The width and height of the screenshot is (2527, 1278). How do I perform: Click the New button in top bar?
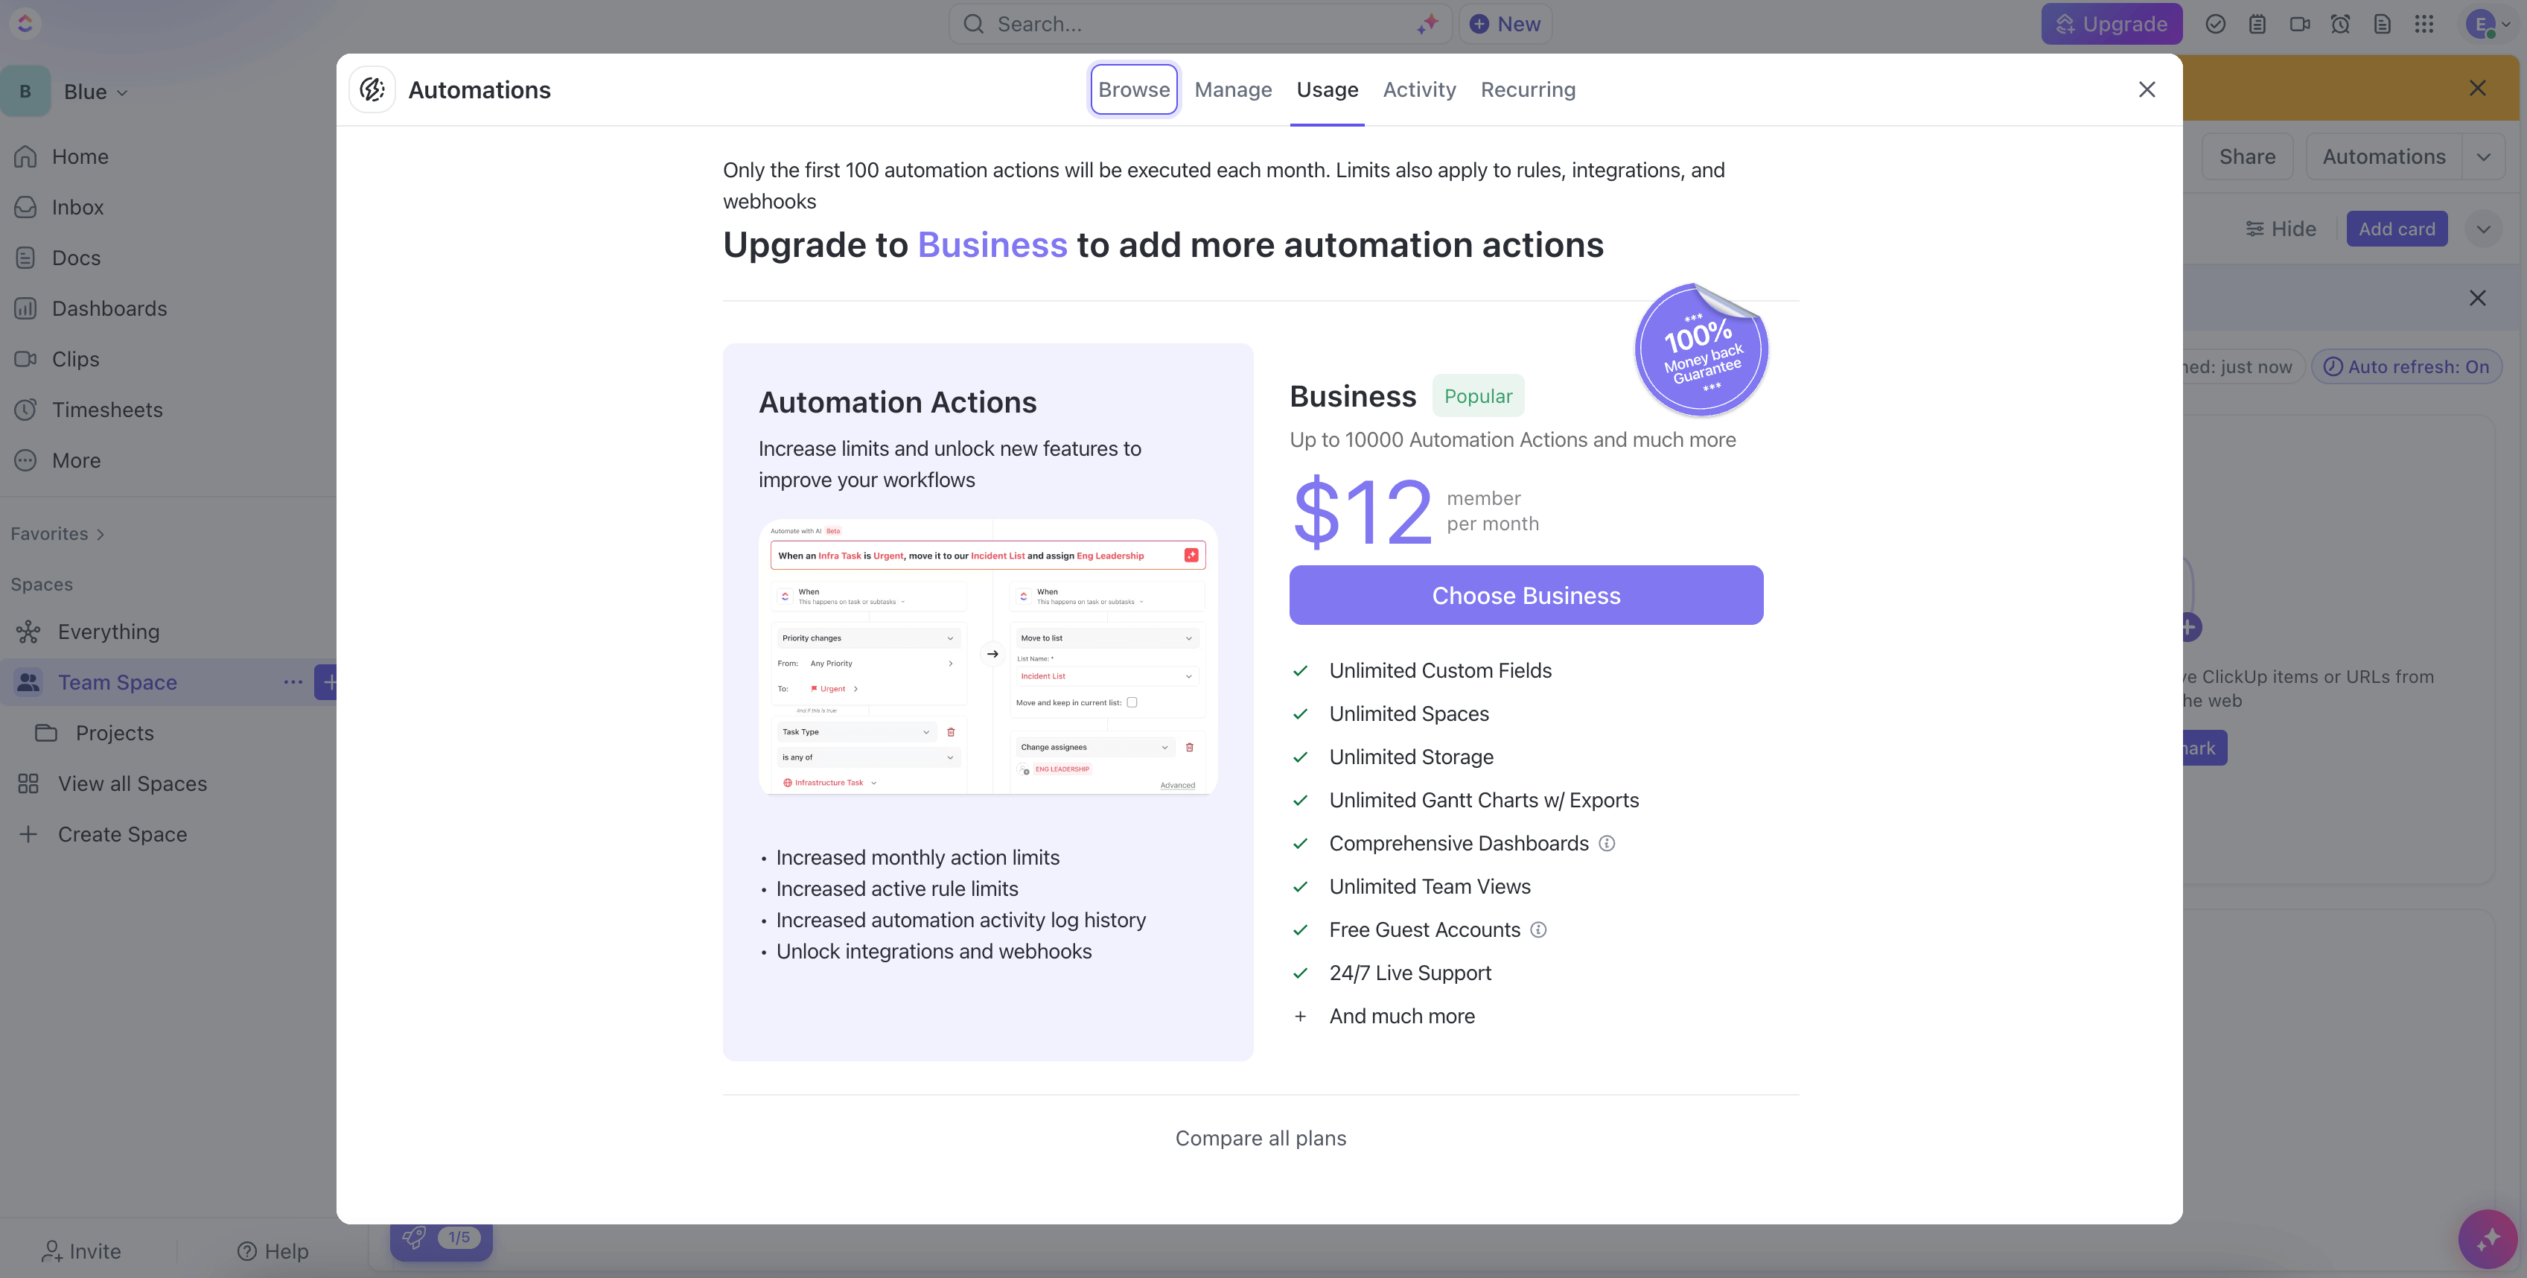tap(1505, 24)
